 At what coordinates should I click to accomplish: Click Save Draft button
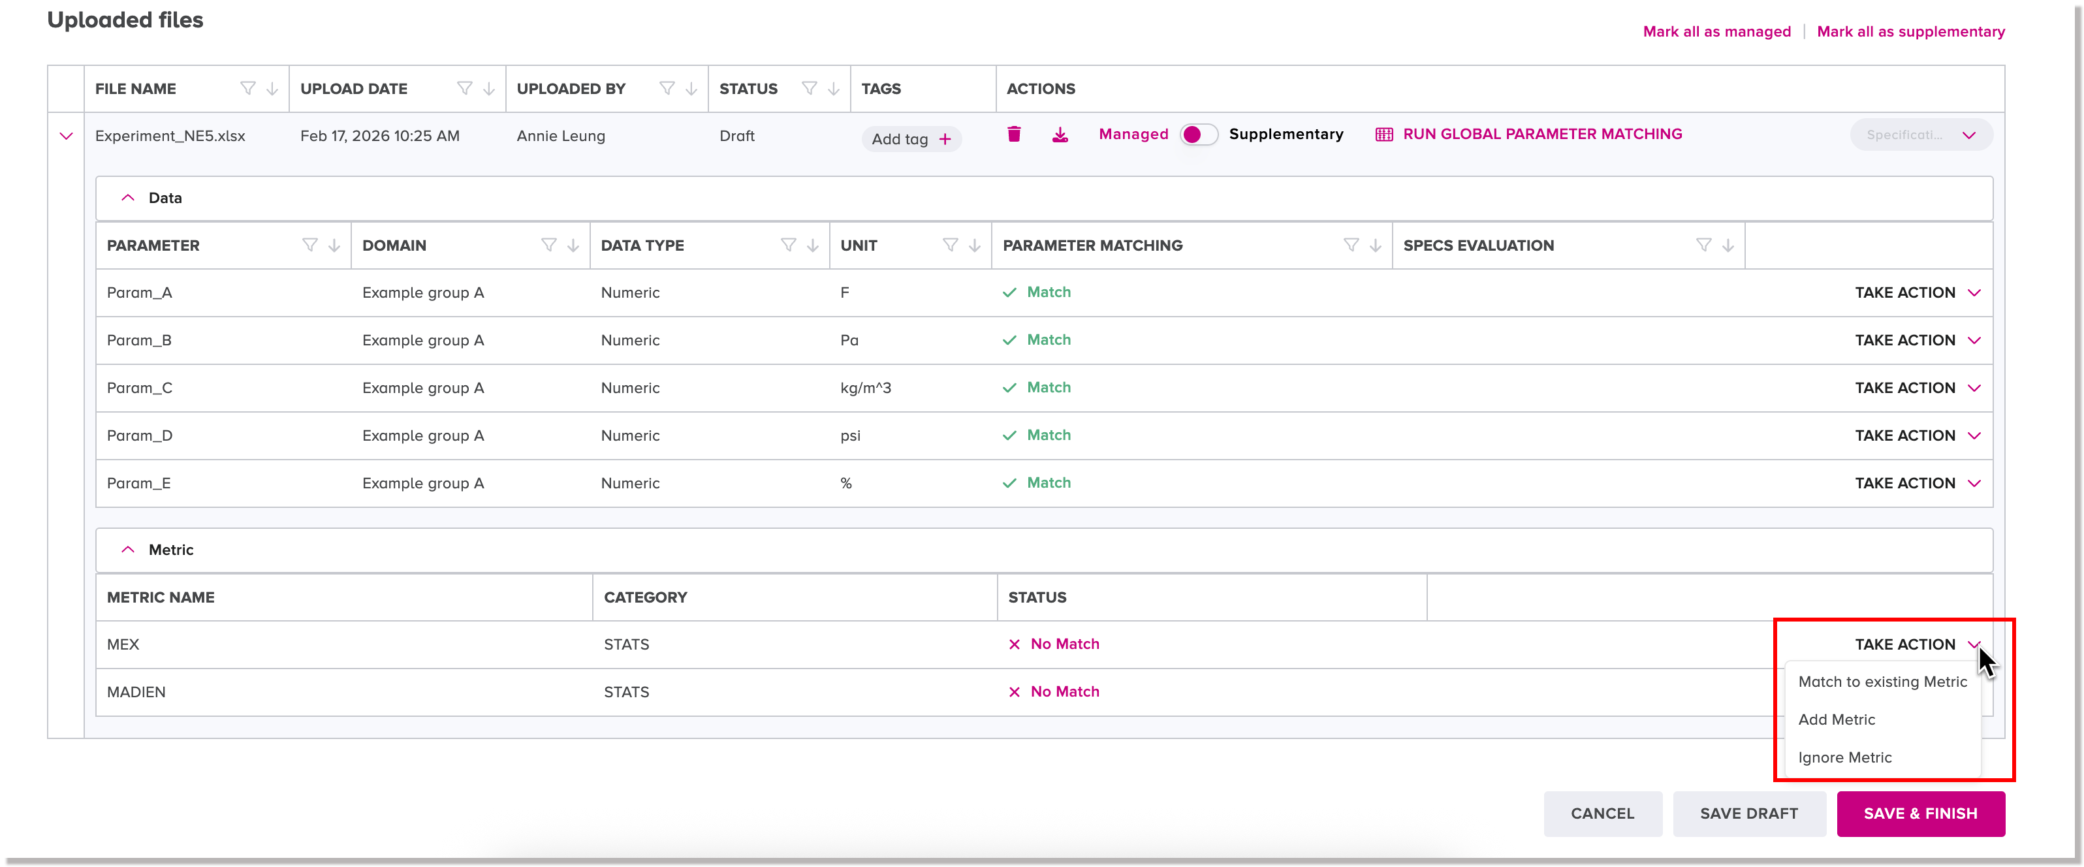pos(1749,813)
